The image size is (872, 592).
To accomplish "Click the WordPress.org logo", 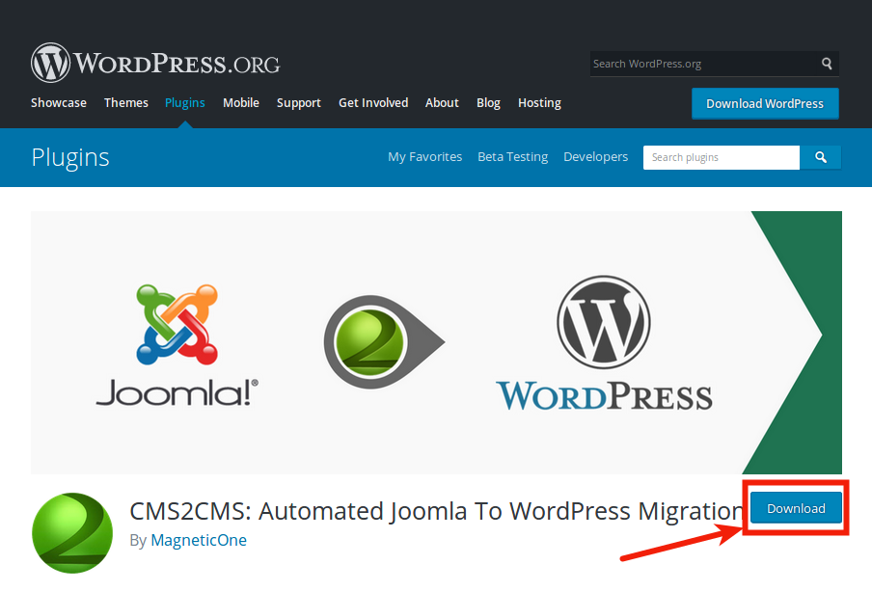I will pos(155,63).
